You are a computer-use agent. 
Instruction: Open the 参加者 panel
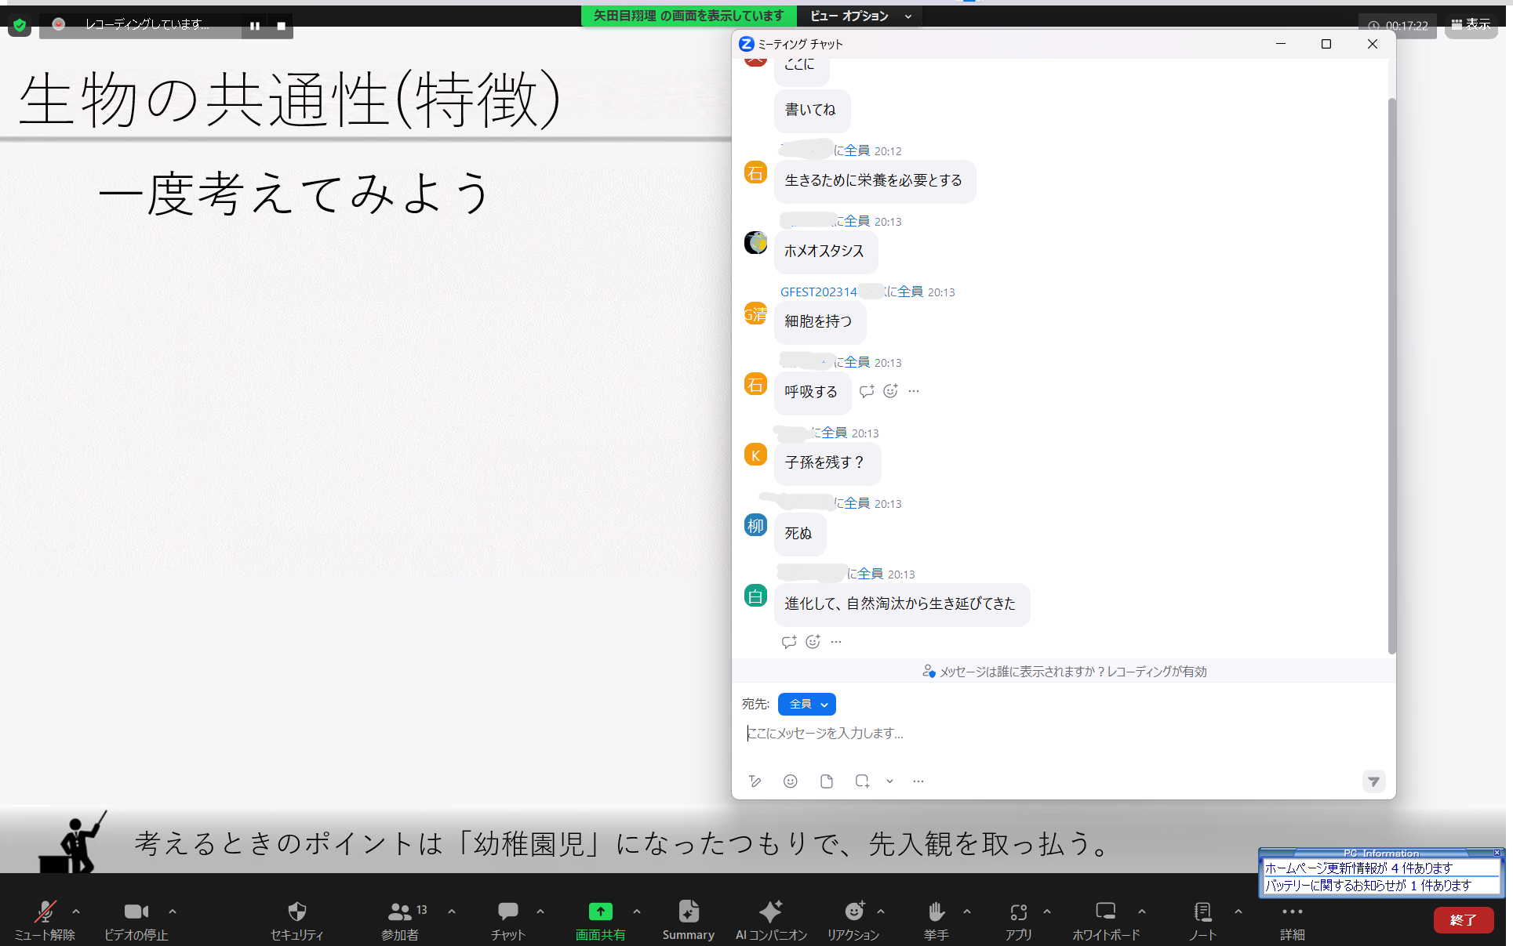(400, 919)
